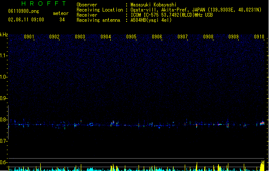This screenshot has height=171, width=269.
Task: Click the Receiver label
Action: [x=87, y=15]
